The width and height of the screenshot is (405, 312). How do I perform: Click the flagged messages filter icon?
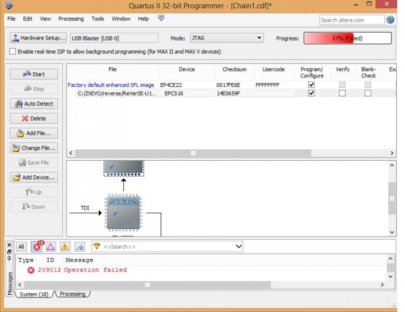pyautogui.click(x=80, y=247)
